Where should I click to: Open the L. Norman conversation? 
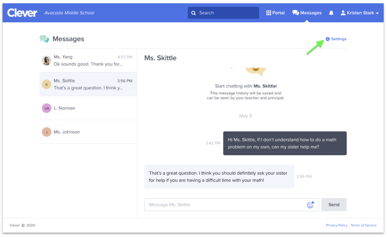88,108
